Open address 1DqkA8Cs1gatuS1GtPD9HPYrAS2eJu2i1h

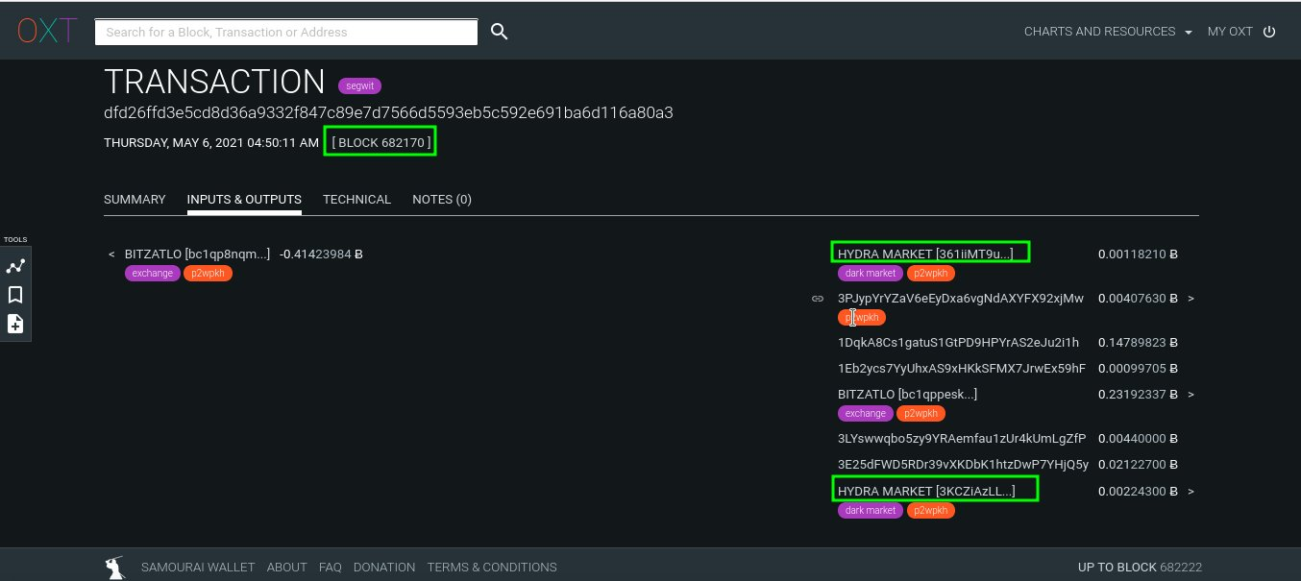[958, 343]
